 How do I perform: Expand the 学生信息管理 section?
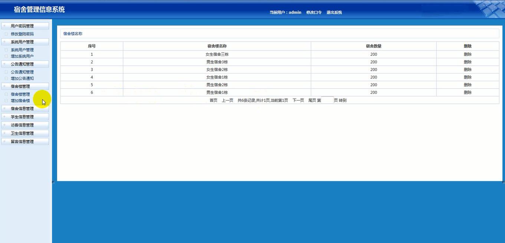click(25, 117)
